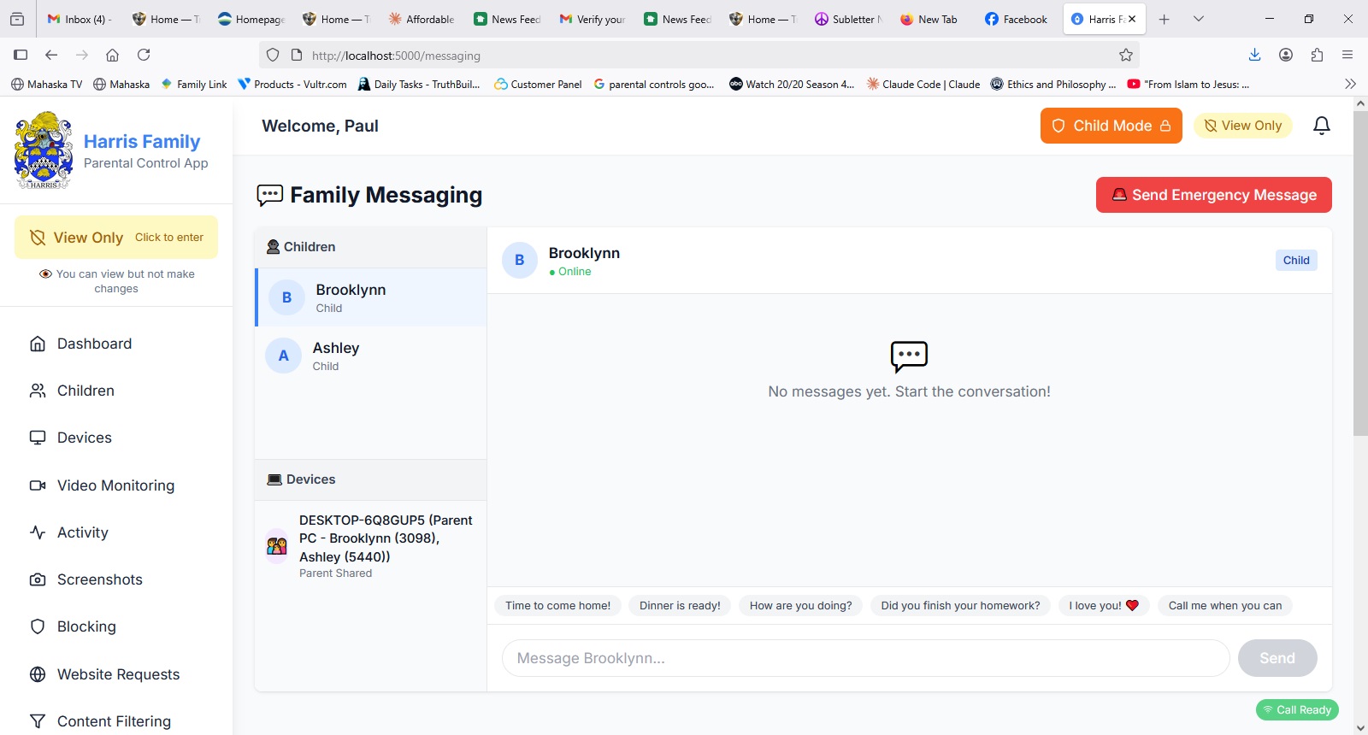This screenshot has height=735, width=1368.
Task: Expand the list all tabs chevron
Action: click(x=1199, y=19)
